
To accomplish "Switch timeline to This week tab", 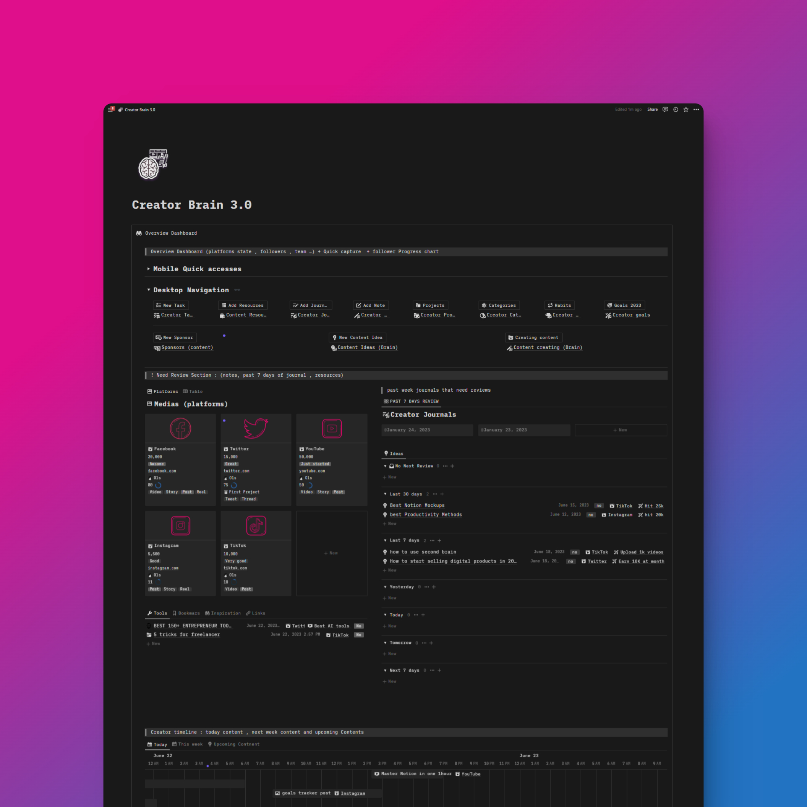I will coord(187,744).
